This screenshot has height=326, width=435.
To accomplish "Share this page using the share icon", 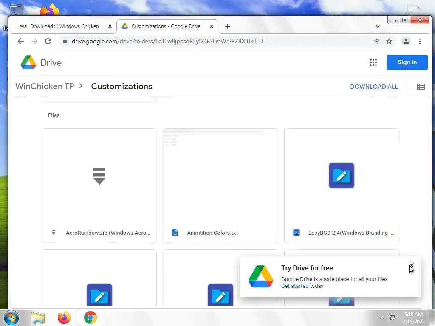I will (x=376, y=41).
